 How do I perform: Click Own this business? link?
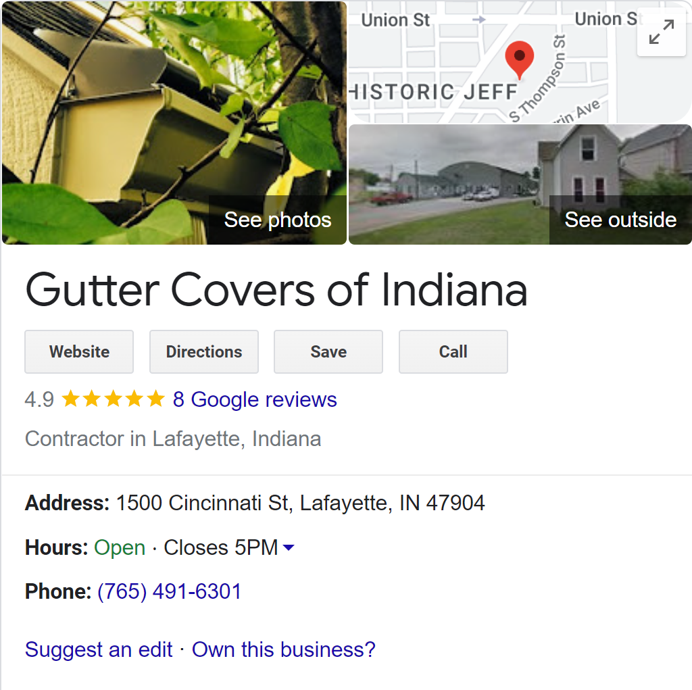pos(283,649)
